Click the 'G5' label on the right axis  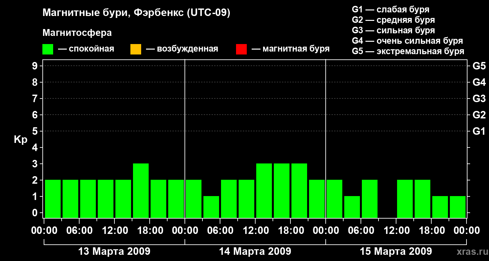479,66
